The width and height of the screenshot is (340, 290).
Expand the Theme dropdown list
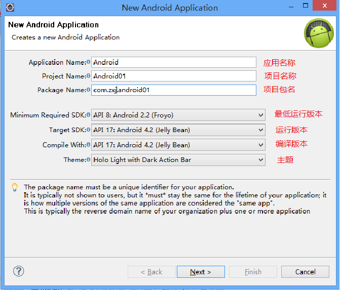pos(178,160)
